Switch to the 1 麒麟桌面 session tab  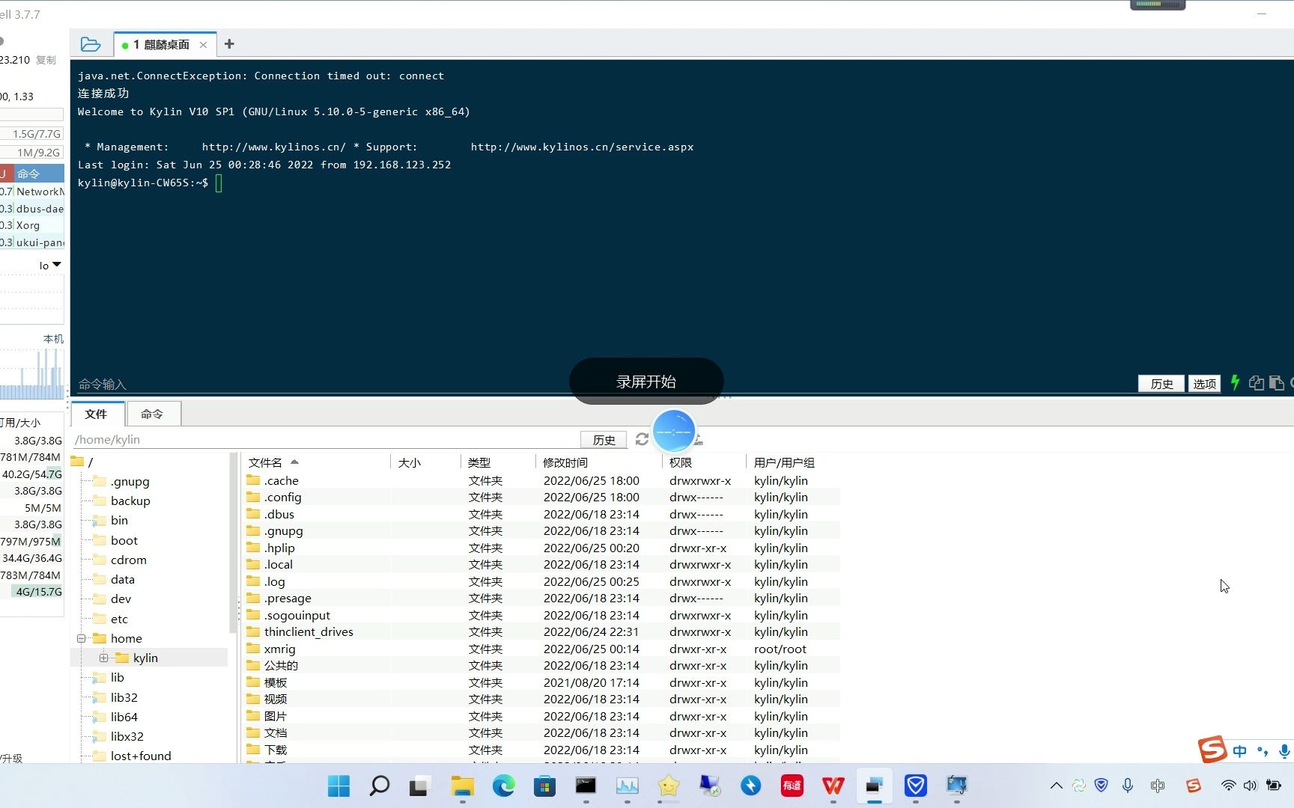coord(160,45)
